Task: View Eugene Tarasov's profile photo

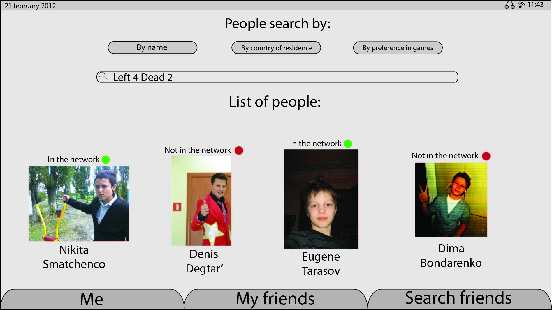Action: (x=321, y=199)
